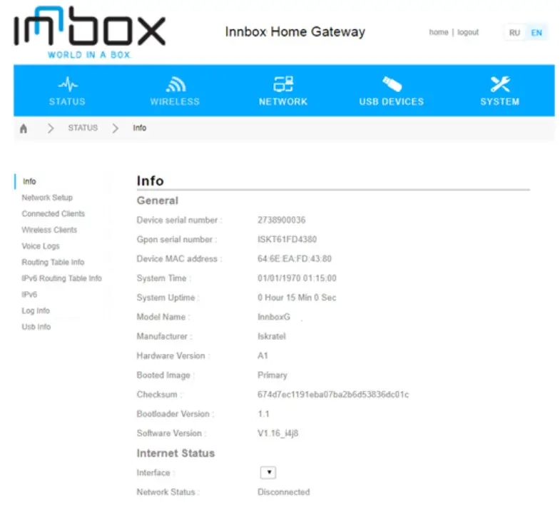The height and width of the screenshot is (523, 560).
Task: Open IPv6 Routing Table Info page
Action: (62, 278)
